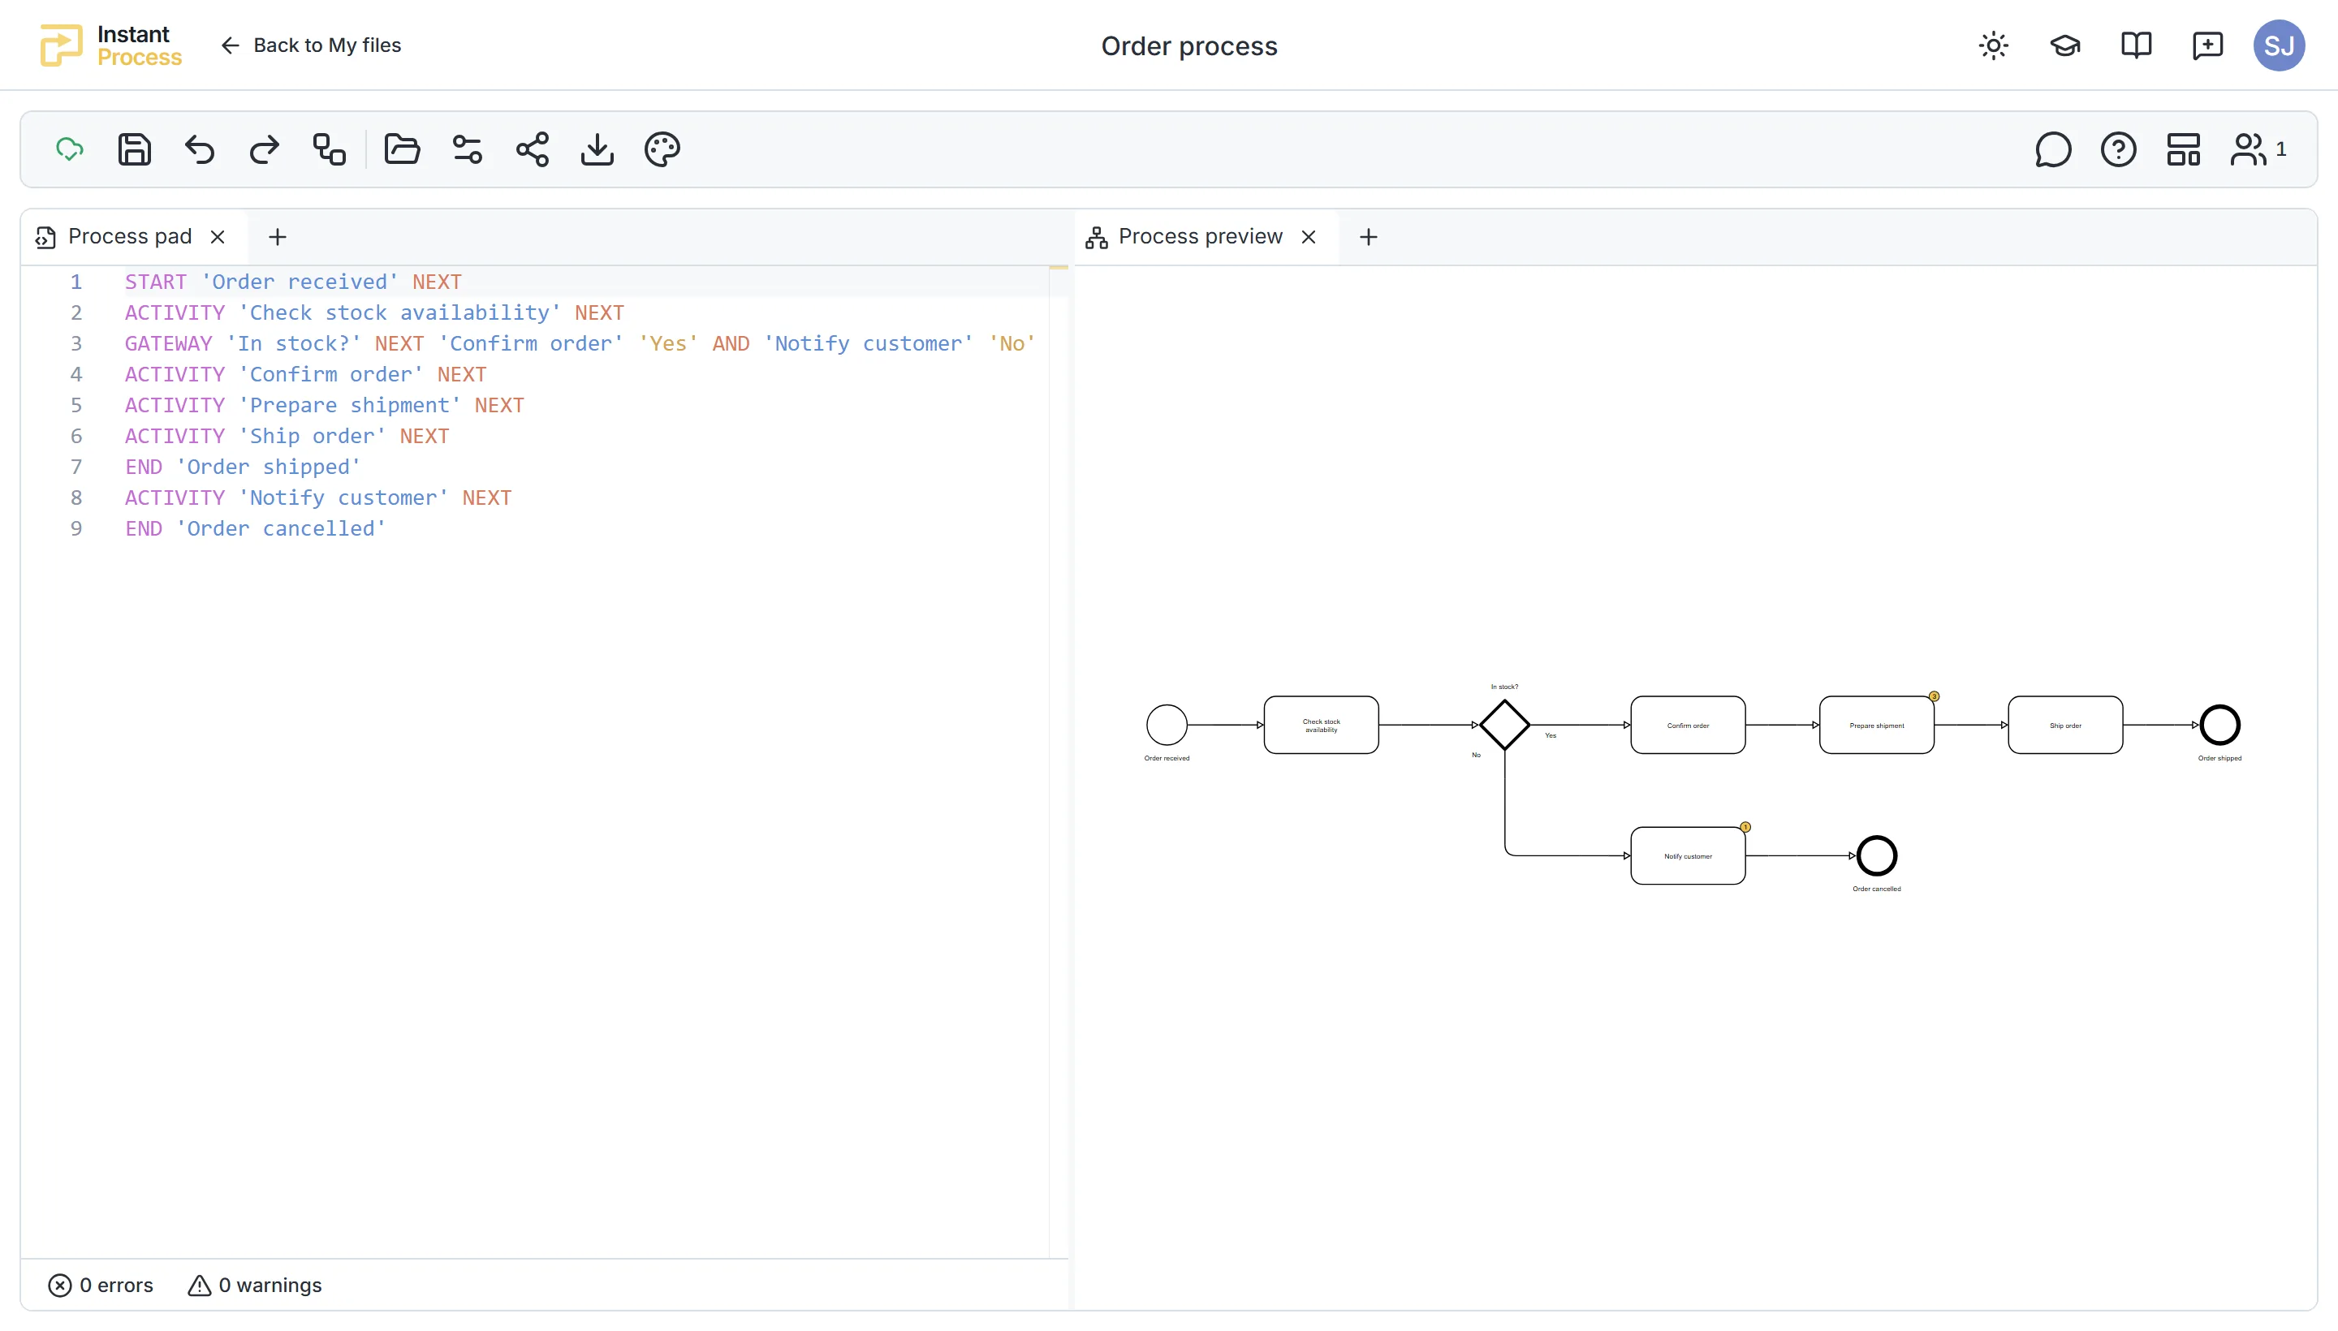The width and height of the screenshot is (2338, 1331).
Task: Click the 'In stock?' gateway diamond
Action: click(1504, 725)
